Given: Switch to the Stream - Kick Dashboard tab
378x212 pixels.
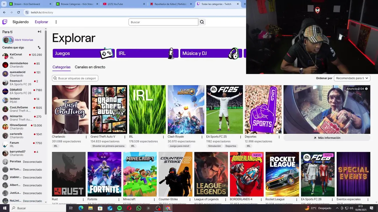Looking at the screenshot, I should (30, 4).
